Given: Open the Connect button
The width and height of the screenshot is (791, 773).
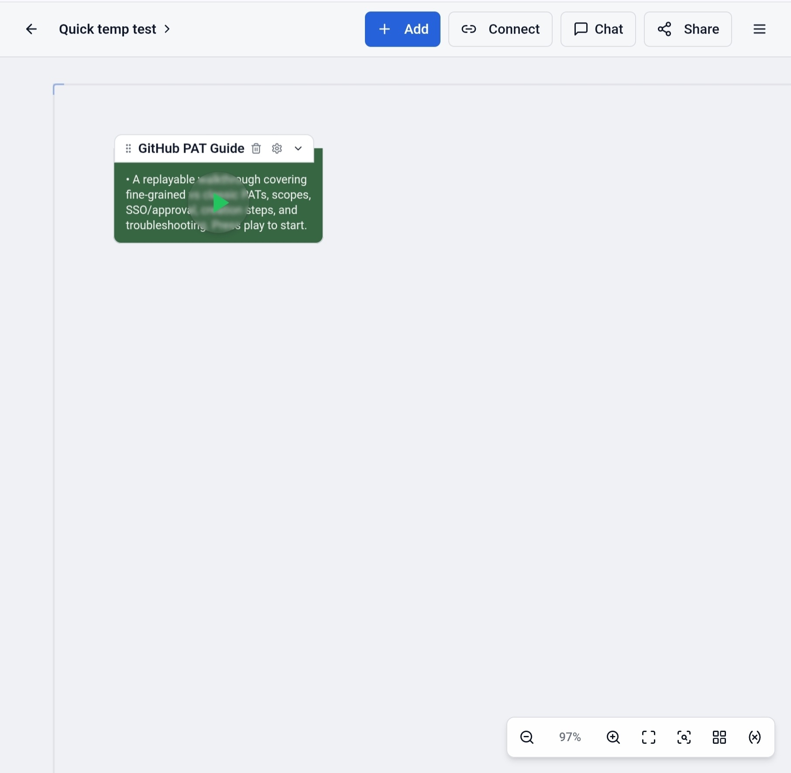Looking at the screenshot, I should click(x=500, y=29).
